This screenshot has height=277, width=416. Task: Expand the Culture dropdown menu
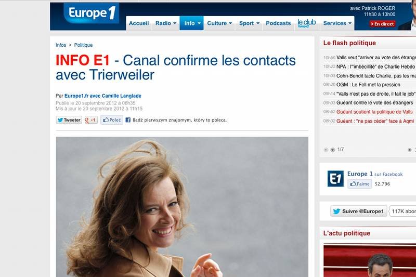coord(219,23)
